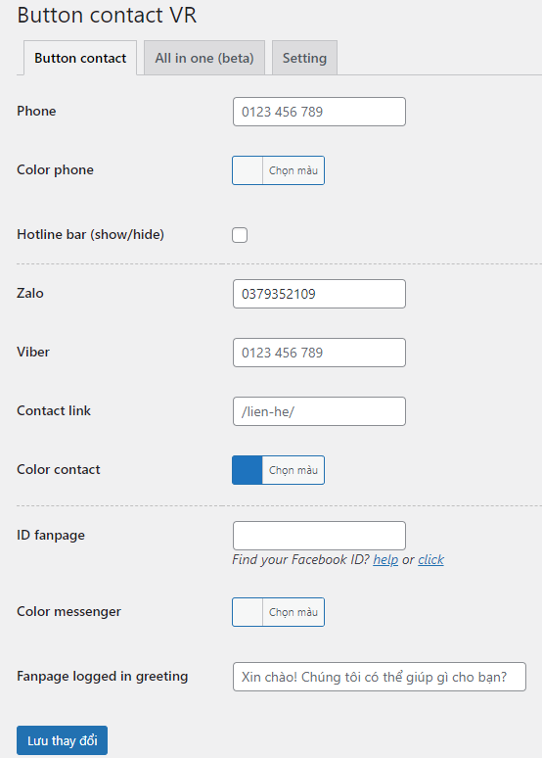Open the All in one (beta) tab

204,58
